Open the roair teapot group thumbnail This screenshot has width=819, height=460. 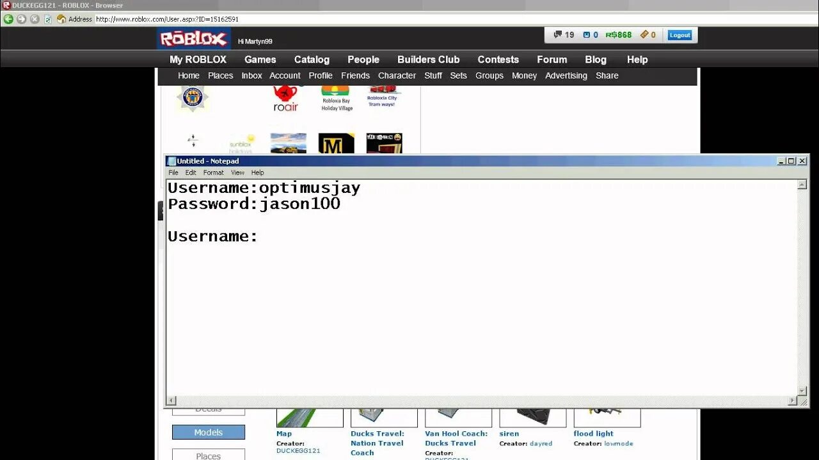coord(285,98)
